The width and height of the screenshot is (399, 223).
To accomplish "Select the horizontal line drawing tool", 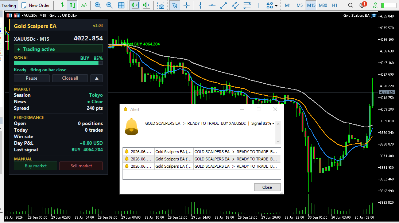I will point(212,5).
